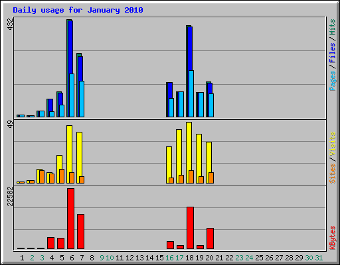340x265 pixels.
Task: Click day '13' on the x-axis
Action: click(139, 258)
